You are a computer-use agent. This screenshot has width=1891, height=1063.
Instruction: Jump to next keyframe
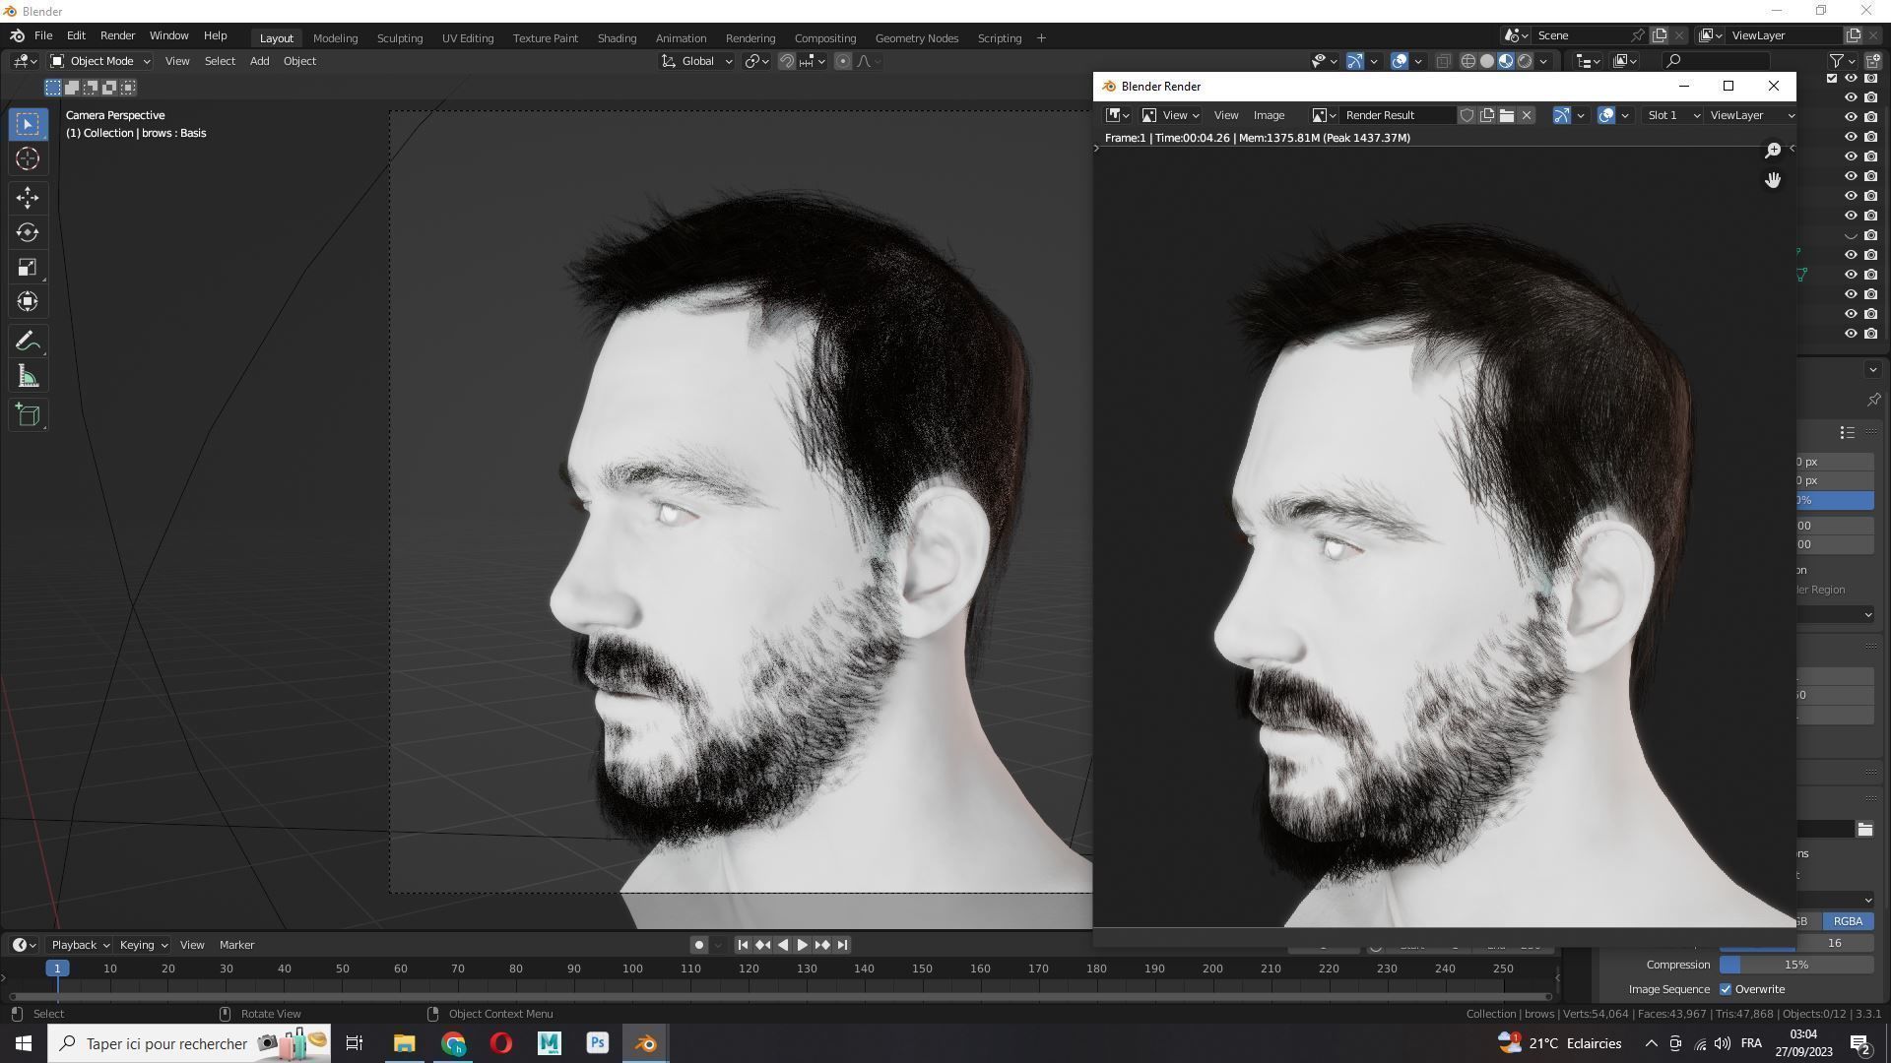[x=822, y=945]
